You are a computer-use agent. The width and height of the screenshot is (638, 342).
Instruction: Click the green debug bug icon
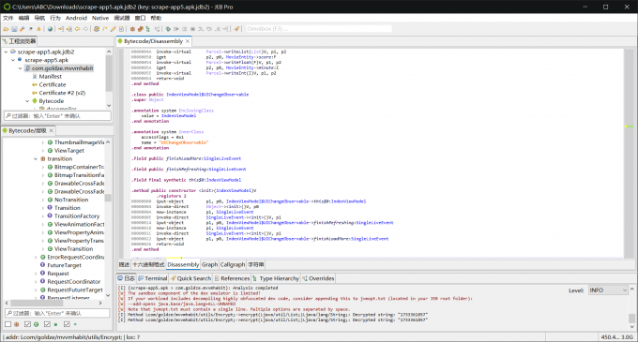click(x=168, y=29)
